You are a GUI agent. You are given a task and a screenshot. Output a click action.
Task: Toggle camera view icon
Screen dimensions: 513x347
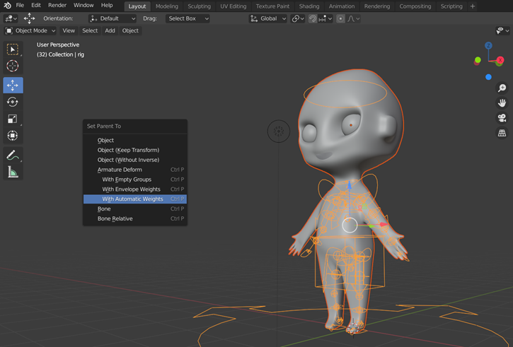click(x=502, y=118)
